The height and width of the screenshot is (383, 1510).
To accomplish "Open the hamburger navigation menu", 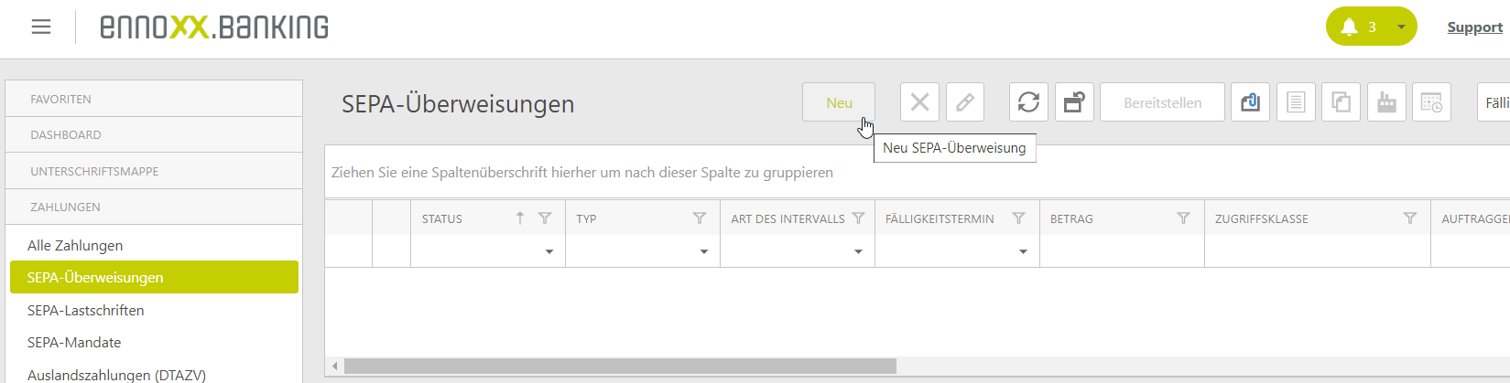I will [41, 27].
